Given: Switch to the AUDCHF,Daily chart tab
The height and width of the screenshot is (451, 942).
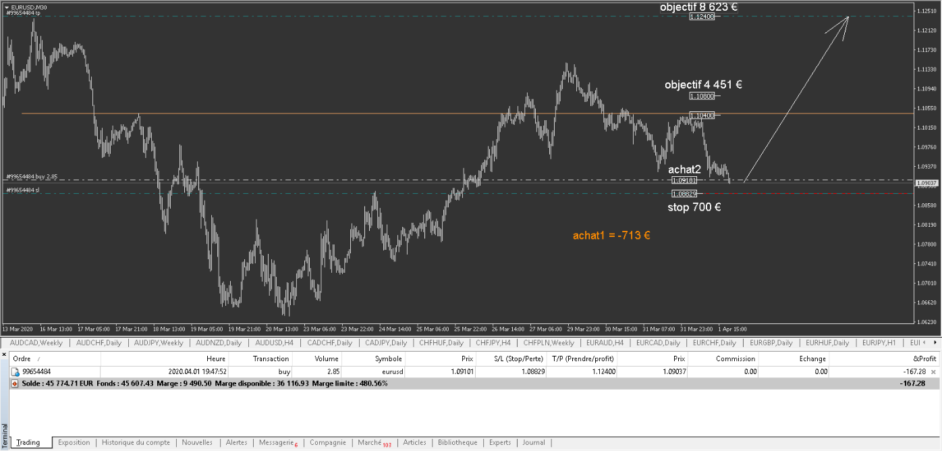Looking at the screenshot, I should pos(99,343).
